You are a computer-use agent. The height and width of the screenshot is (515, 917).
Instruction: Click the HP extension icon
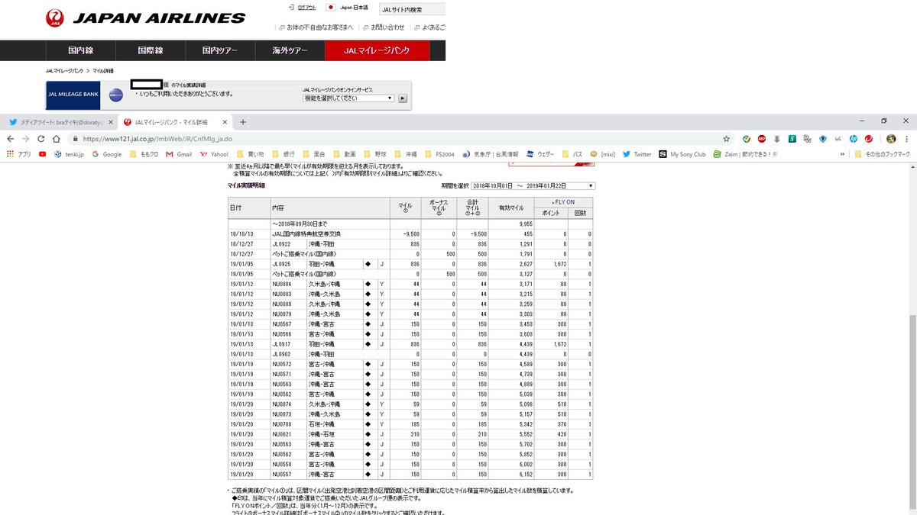pos(853,139)
